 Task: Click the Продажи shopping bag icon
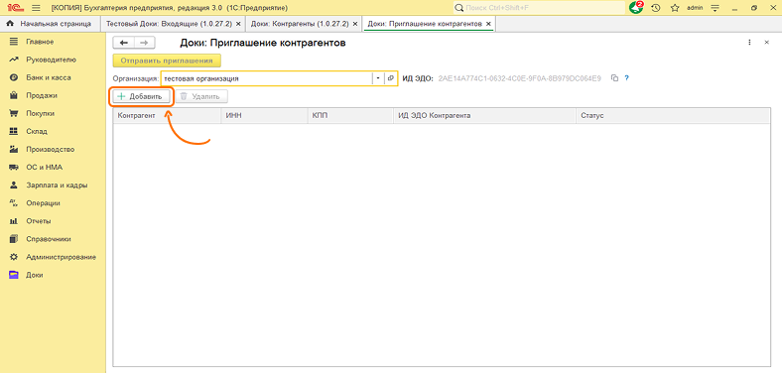14,95
